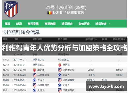Click the player title 21号 卡拉斯科 (29岁)
The image size is (129, 93).
(x=66, y=7)
